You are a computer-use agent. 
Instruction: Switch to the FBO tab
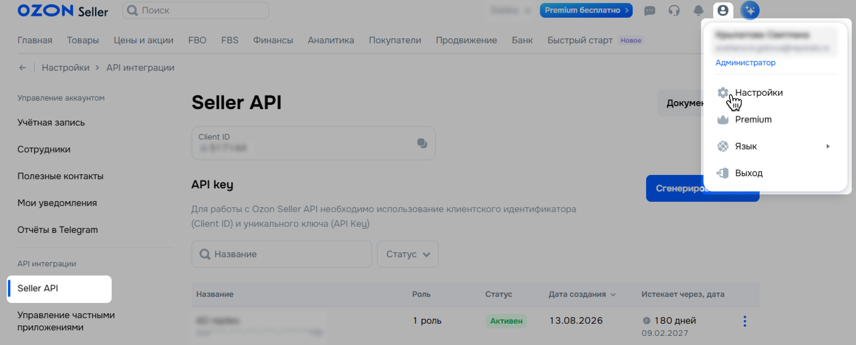197,40
